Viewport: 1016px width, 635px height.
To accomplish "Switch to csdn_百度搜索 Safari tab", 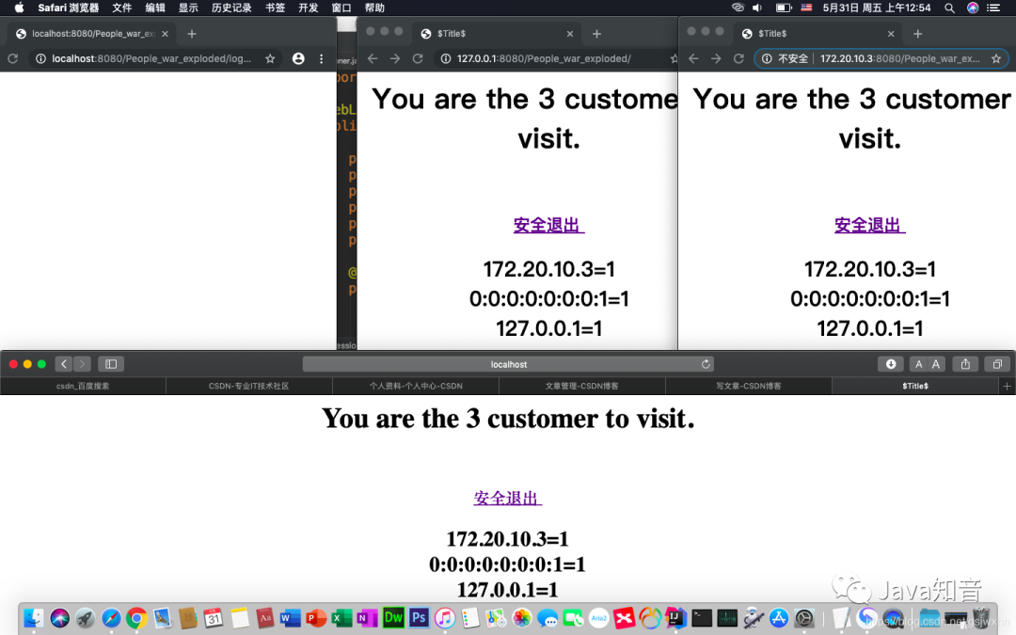I will (x=83, y=387).
